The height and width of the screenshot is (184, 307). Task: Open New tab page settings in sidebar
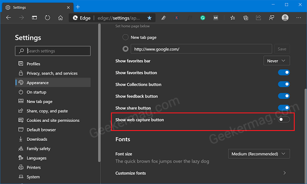pyautogui.click(x=53, y=101)
